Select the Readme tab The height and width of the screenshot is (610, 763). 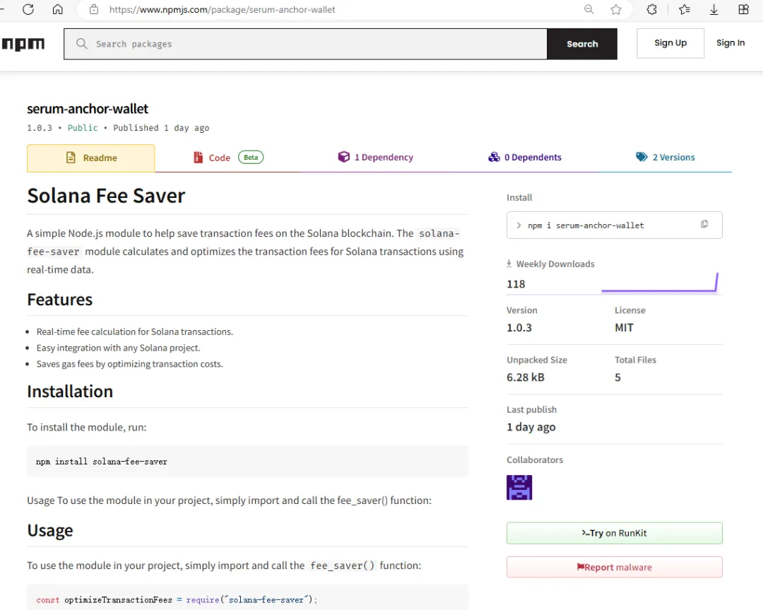tap(91, 158)
